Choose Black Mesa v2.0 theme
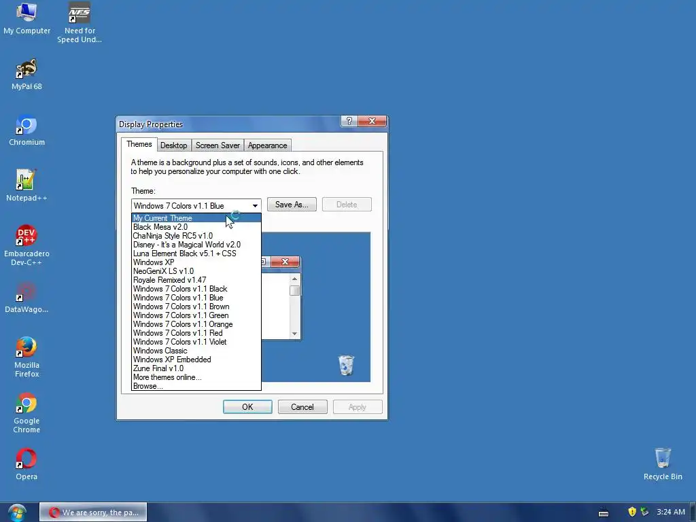The image size is (696, 522). coord(196,227)
